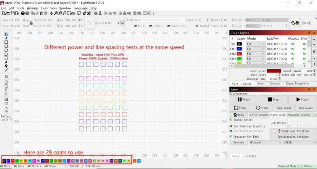Select the Draw Lines pencil tool
Viewport: 317px width, 169px height.
[x=6, y=38]
